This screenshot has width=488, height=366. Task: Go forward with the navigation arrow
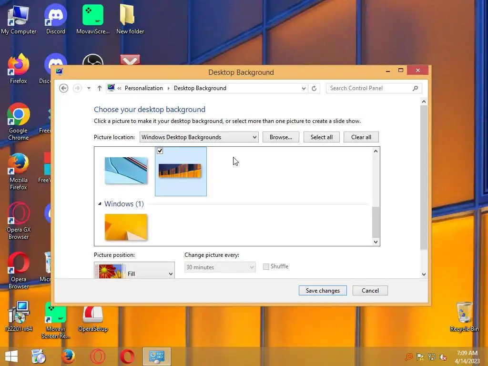click(x=77, y=88)
